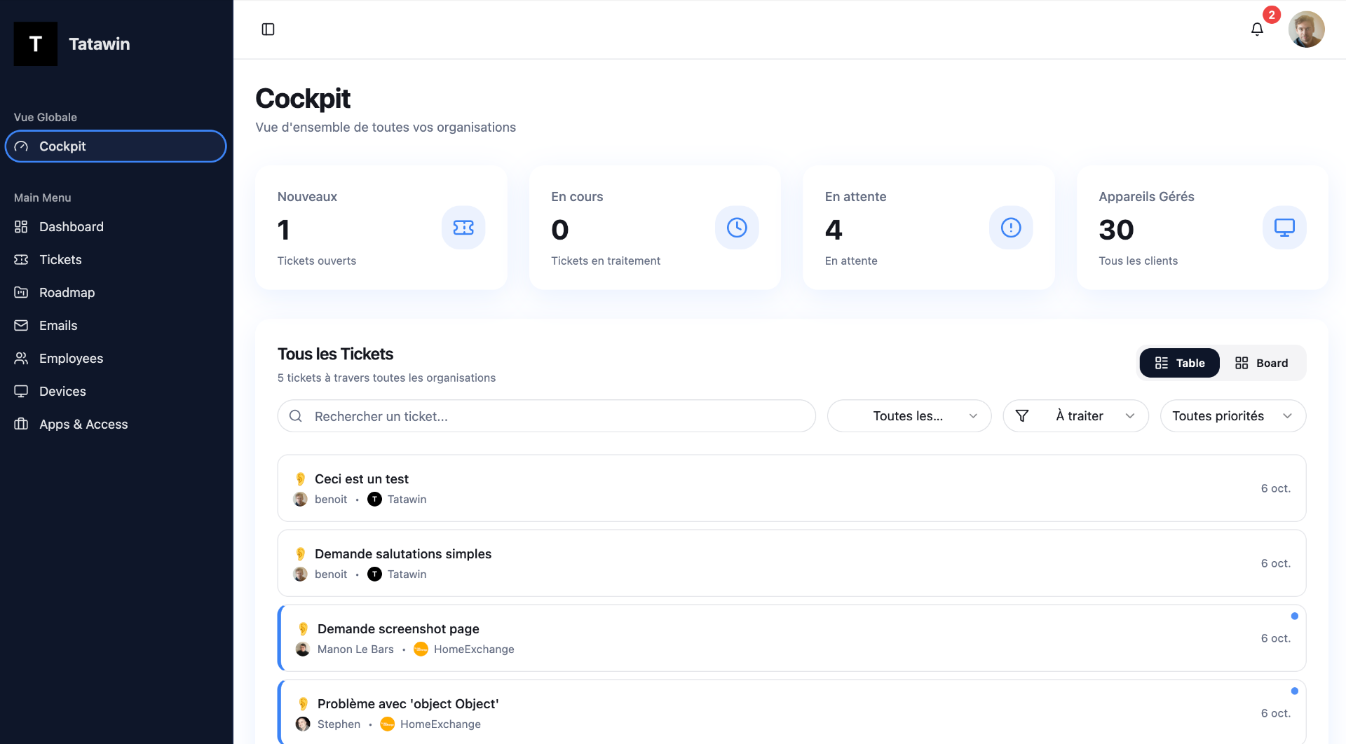Click the clock icon in the En cours card
1346x744 pixels.
pyautogui.click(x=737, y=228)
